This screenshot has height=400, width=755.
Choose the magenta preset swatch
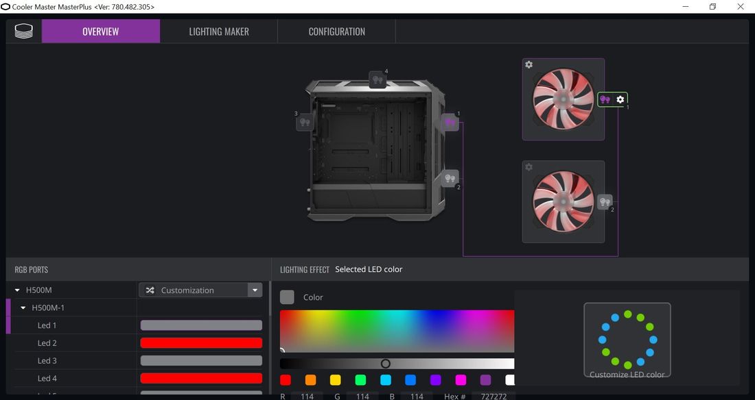pos(461,380)
